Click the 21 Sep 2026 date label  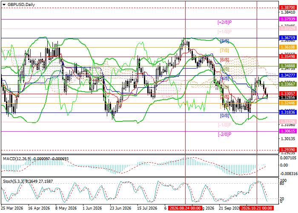(x=229, y=208)
